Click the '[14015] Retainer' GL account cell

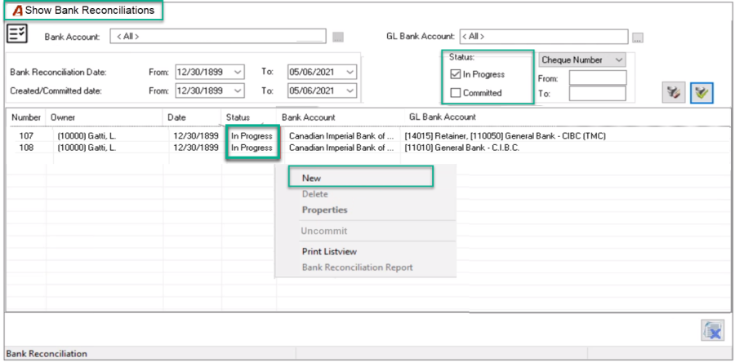click(506, 136)
